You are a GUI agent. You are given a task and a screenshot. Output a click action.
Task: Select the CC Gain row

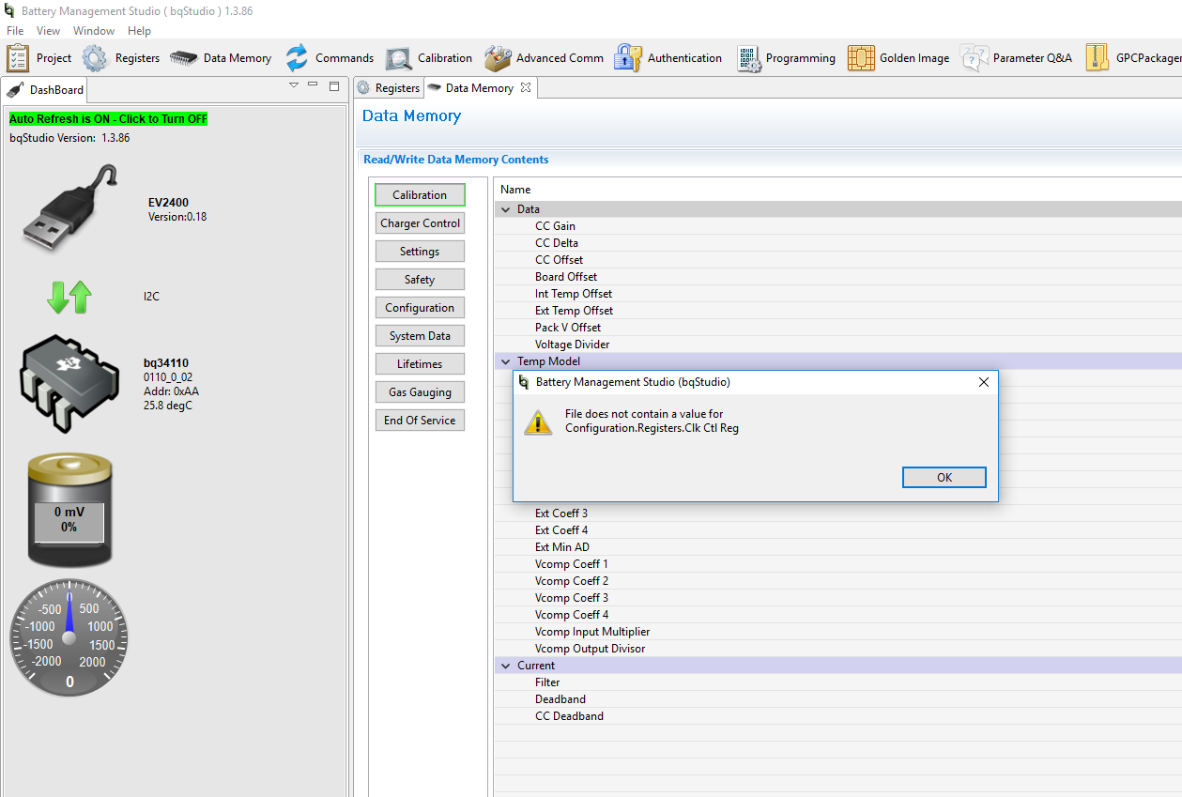(837, 226)
